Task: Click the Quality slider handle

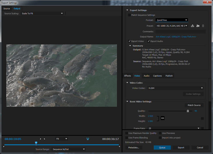Action: pos(188,111)
